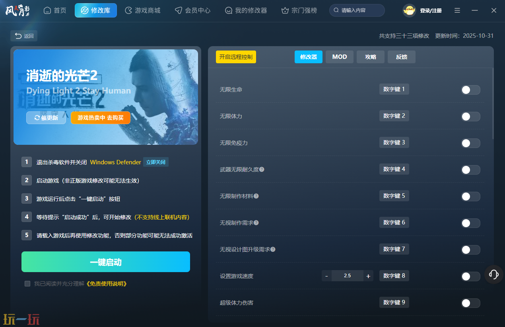
Task: Click 登录/注册 login link
Action: pos(431,11)
